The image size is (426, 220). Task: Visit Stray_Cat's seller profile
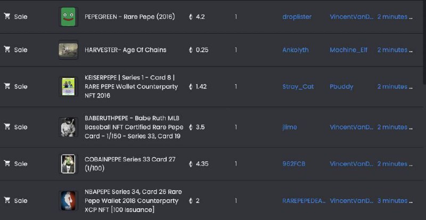coord(298,86)
